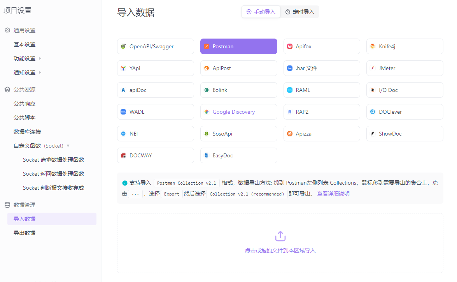This screenshot has width=457, height=282.
Task: Pick the YApi import format
Action: pyautogui.click(x=155, y=68)
